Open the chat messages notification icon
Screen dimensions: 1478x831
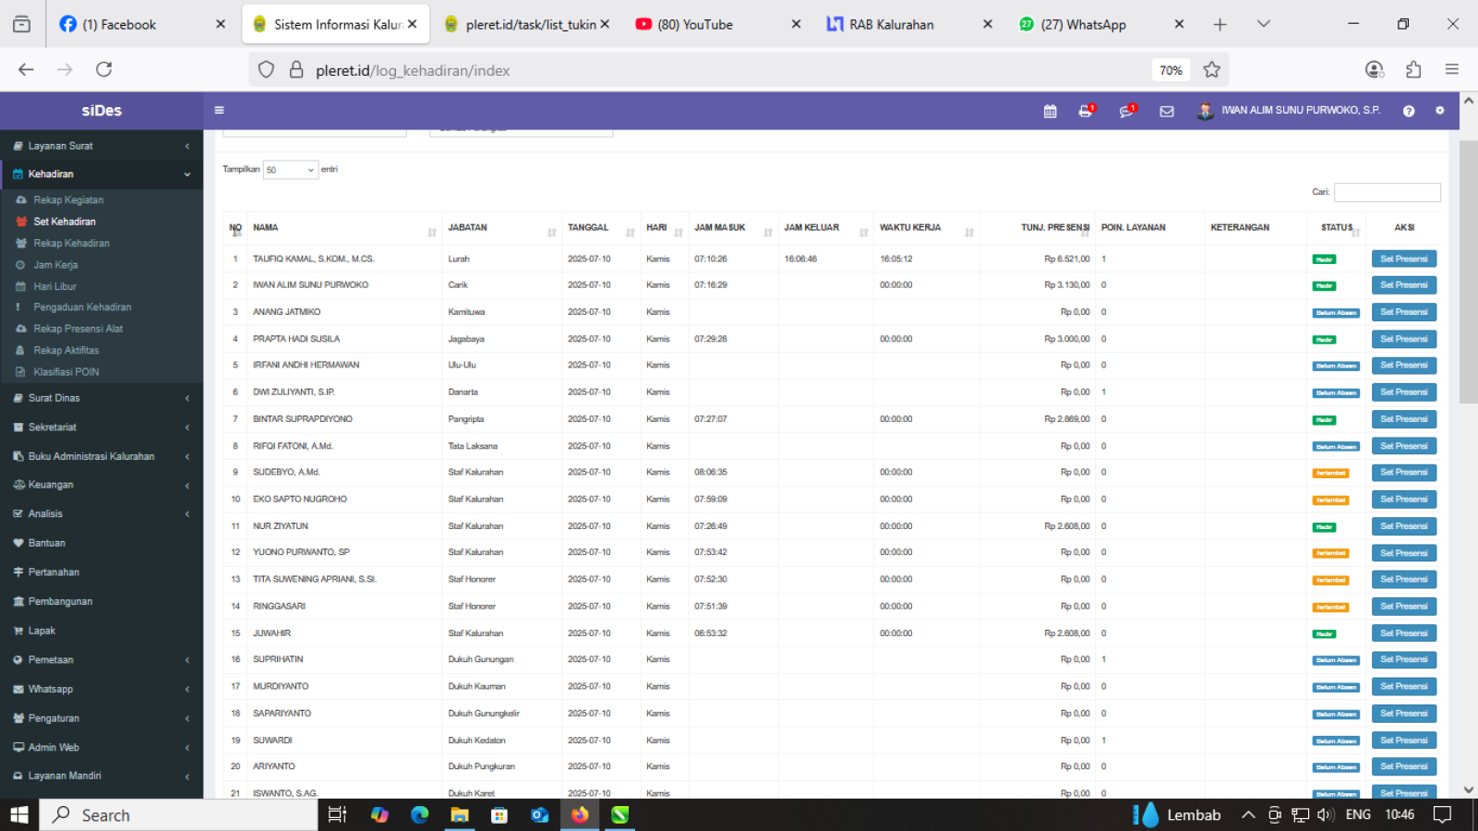pos(1126,111)
